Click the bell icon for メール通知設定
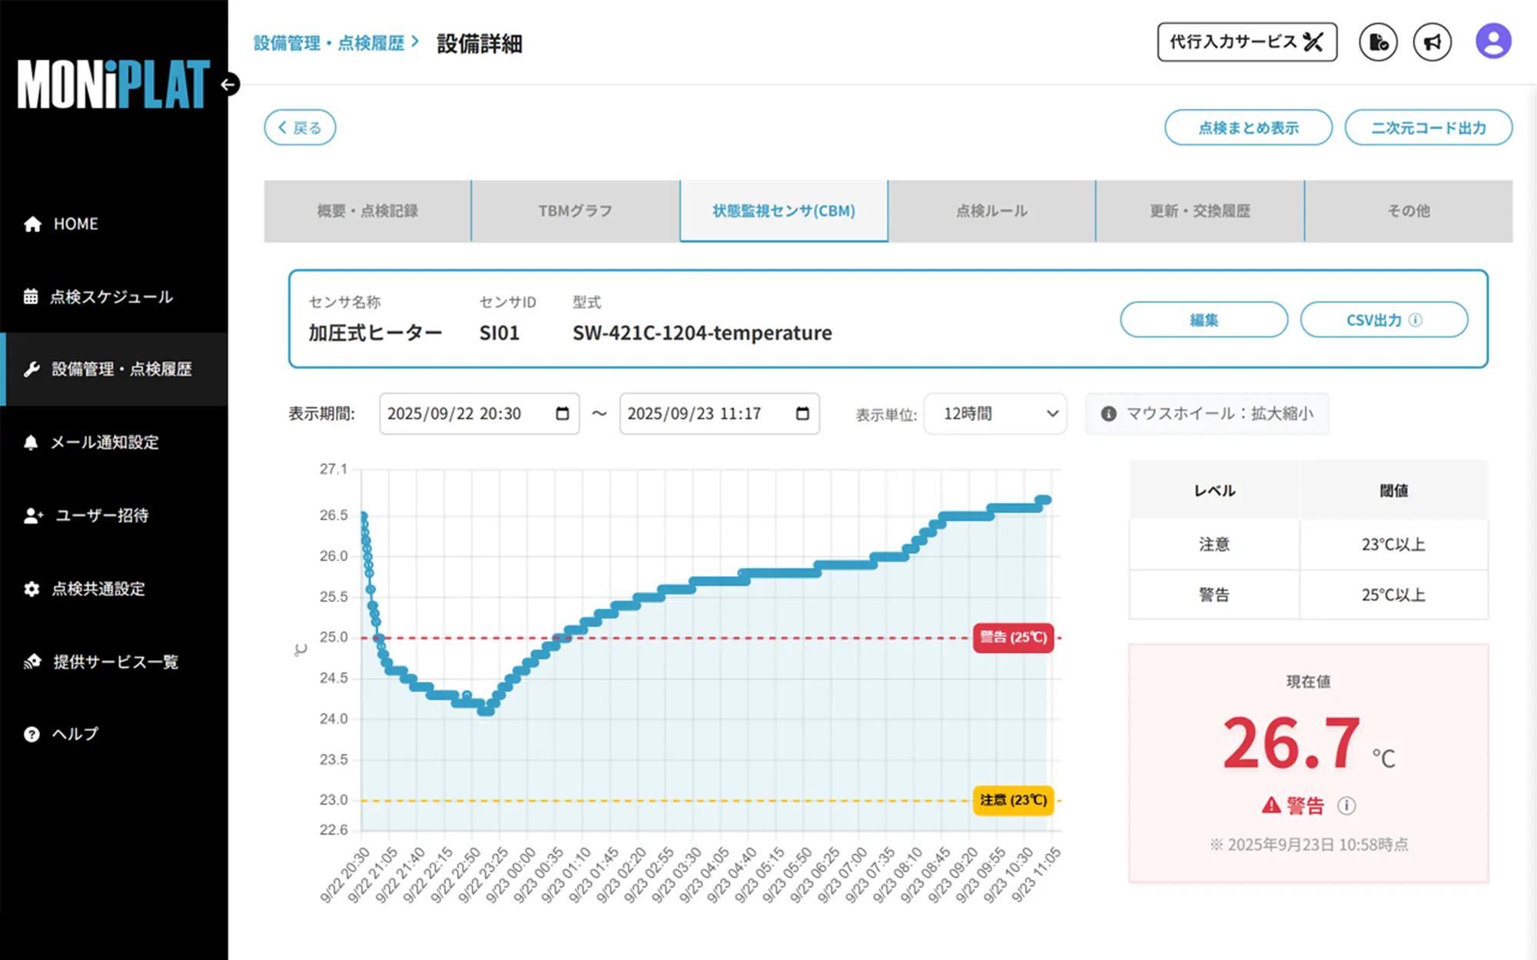This screenshot has width=1537, height=960. [x=32, y=442]
